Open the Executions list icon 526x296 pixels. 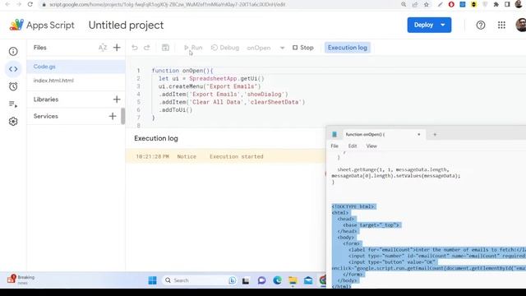point(13,104)
